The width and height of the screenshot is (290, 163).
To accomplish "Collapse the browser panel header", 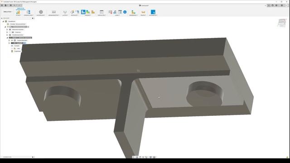I will (2, 18).
